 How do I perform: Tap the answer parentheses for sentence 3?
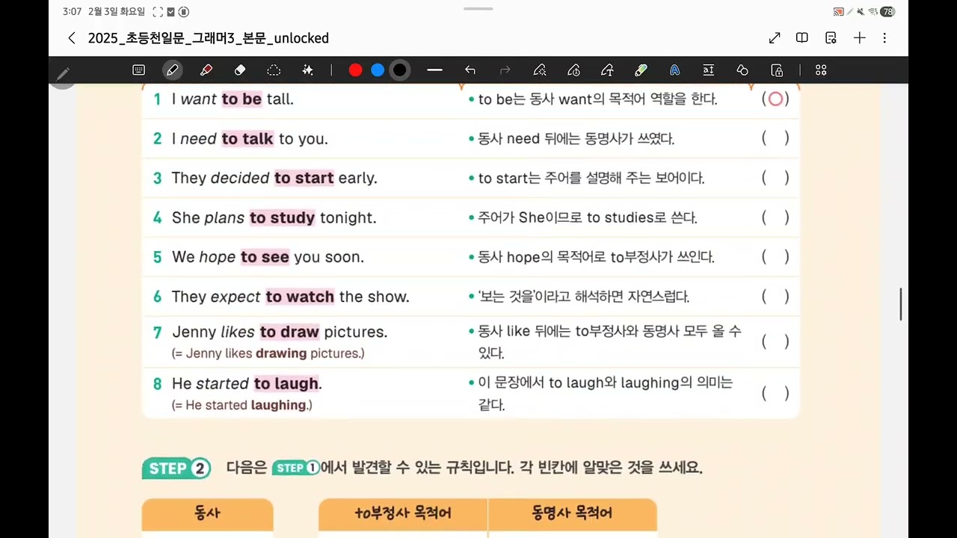click(x=775, y=178)
